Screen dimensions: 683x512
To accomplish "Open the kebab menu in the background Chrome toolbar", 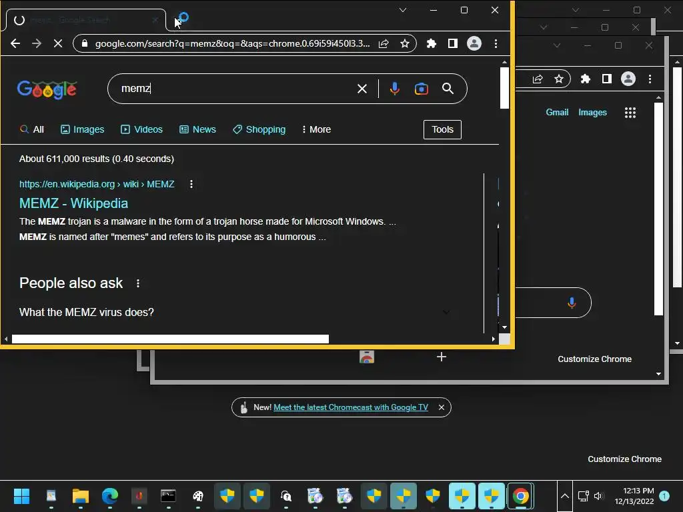I will [x=650, y=79].
